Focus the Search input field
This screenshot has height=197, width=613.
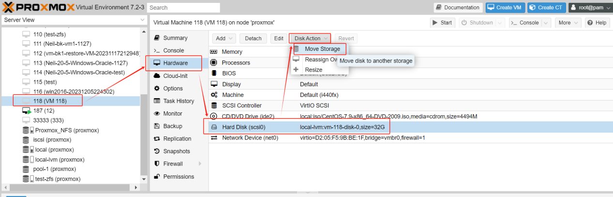pyautogui.click(x=183, y=8)
